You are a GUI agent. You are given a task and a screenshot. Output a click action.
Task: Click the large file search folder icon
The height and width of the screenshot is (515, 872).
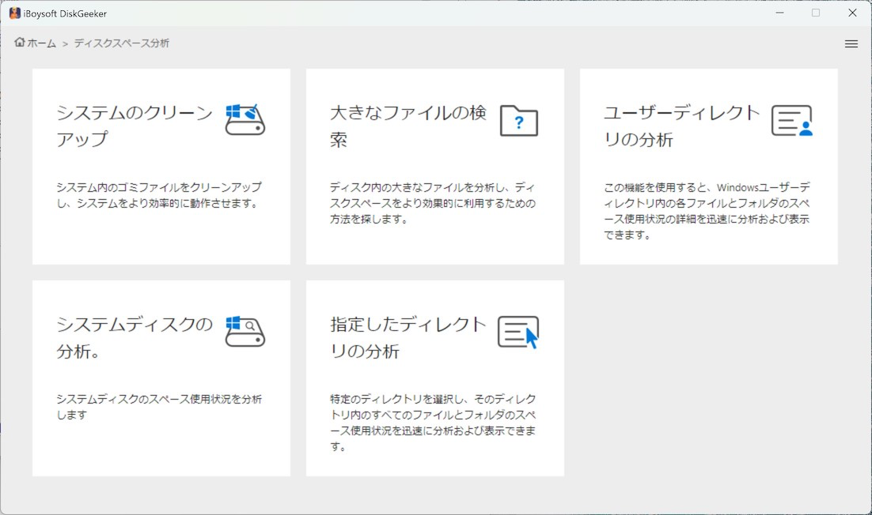519,120
